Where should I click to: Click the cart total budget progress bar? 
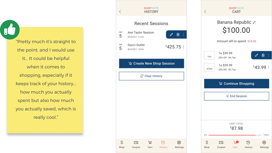click(235, 135)
